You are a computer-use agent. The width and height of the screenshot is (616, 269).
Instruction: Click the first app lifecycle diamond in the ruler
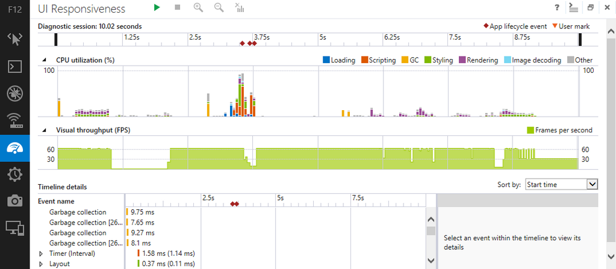tap(243, 43)
